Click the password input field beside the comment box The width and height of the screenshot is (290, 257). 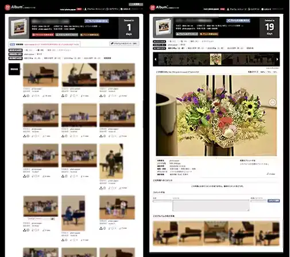tap(258, 201)
